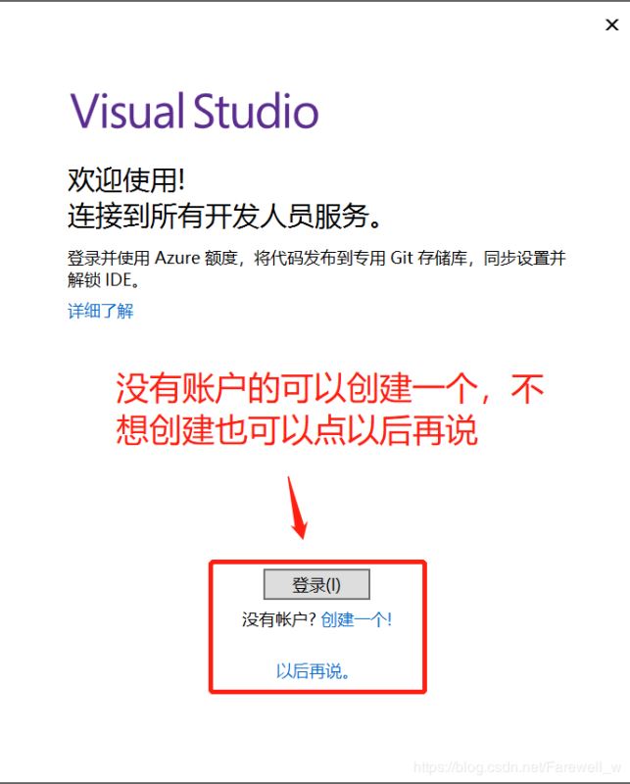630x784 pixels.
Task: Select the blue 以后再说。 maybe later text
Action: click(313, 670)
